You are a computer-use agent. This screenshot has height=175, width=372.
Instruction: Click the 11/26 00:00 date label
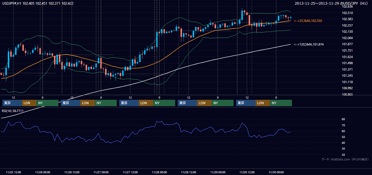[42, 172]
